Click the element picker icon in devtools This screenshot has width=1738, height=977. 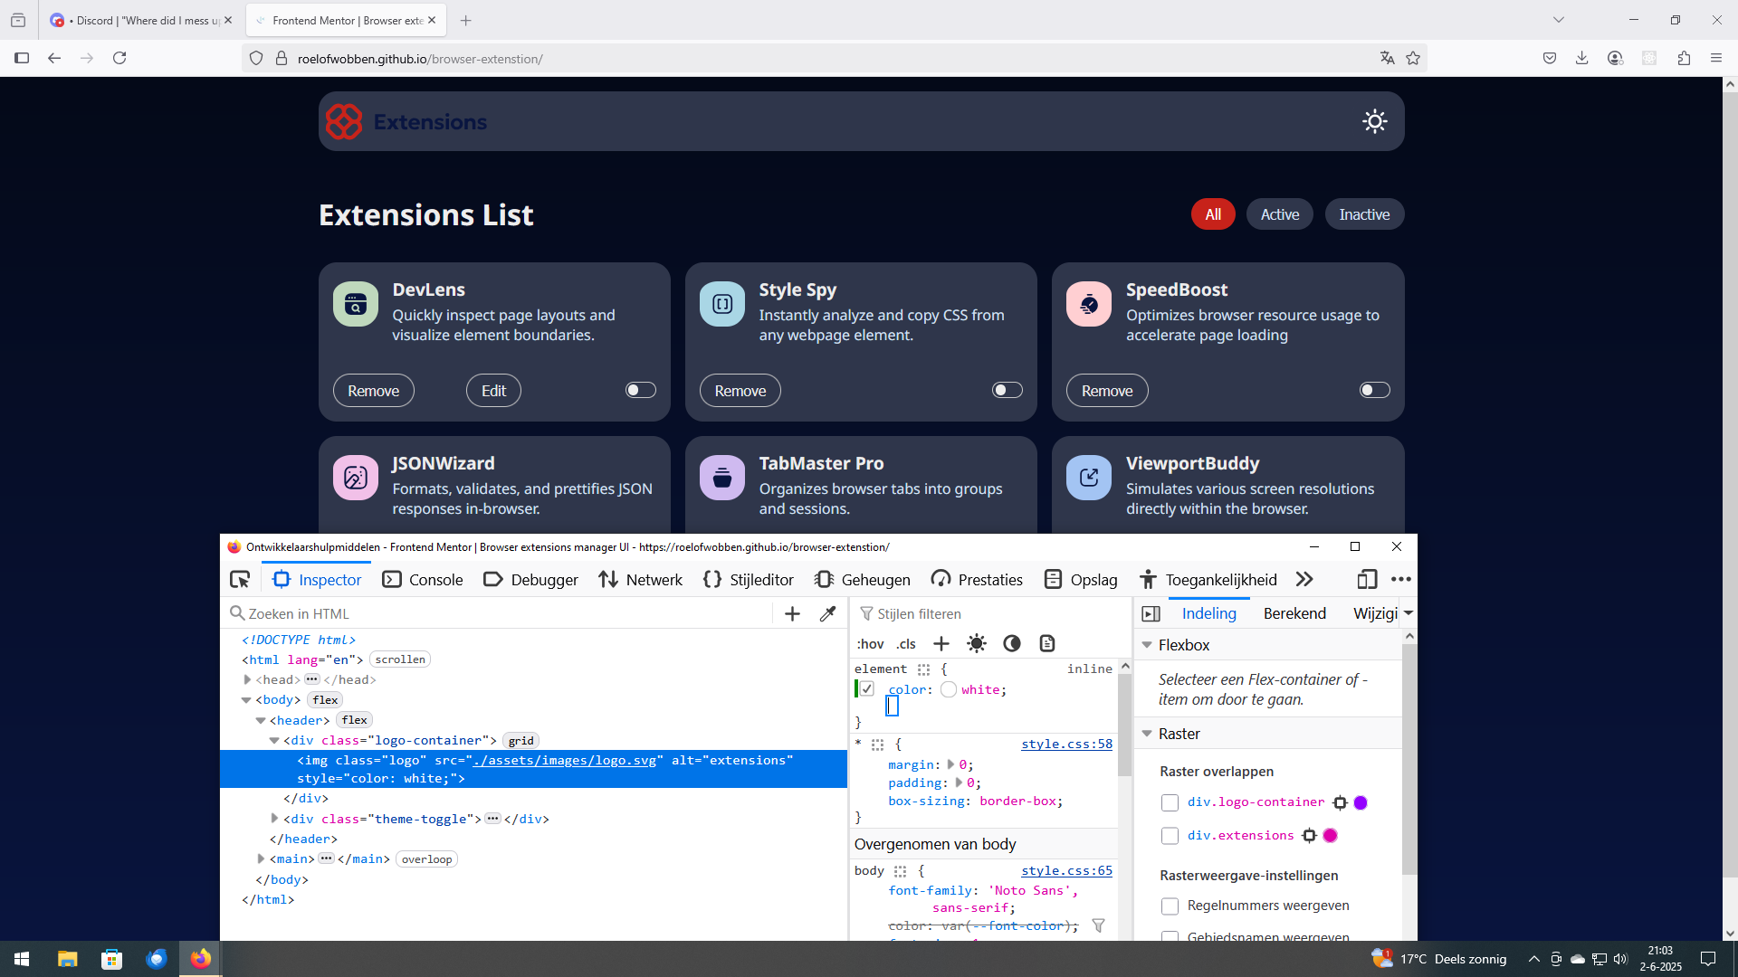[240, 580]
